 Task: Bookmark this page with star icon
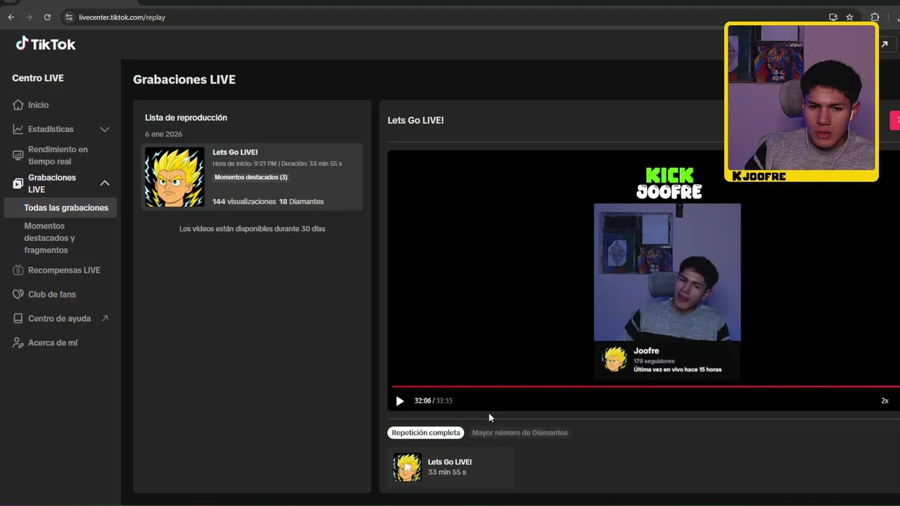(x=849, y=17)
